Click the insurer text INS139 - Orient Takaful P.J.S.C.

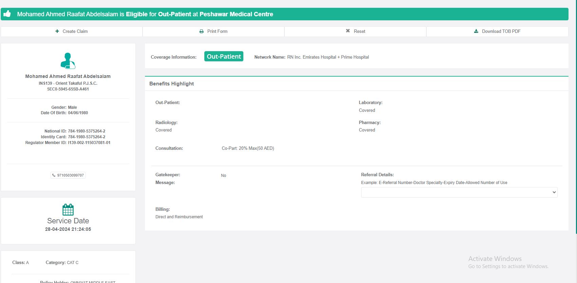pos(68,83)
